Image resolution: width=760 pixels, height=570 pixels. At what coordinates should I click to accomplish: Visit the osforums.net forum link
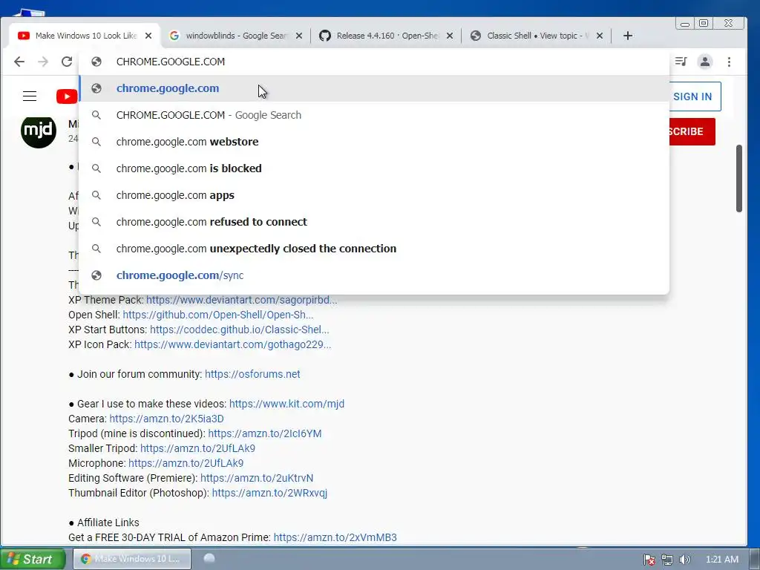coord(252,374)
